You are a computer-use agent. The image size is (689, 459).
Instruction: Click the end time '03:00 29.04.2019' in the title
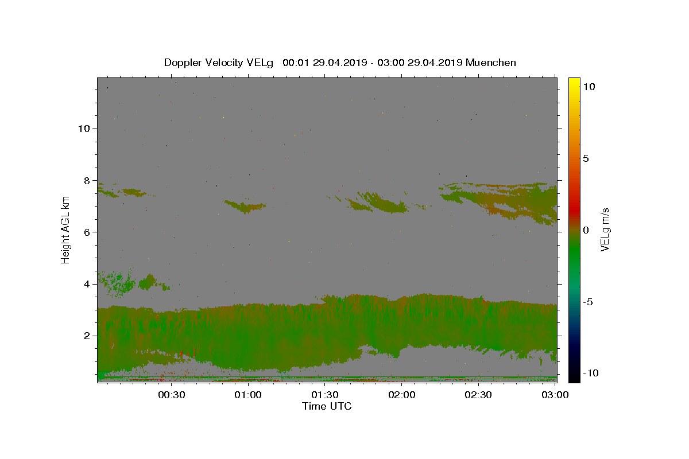(x=421, y=63)
